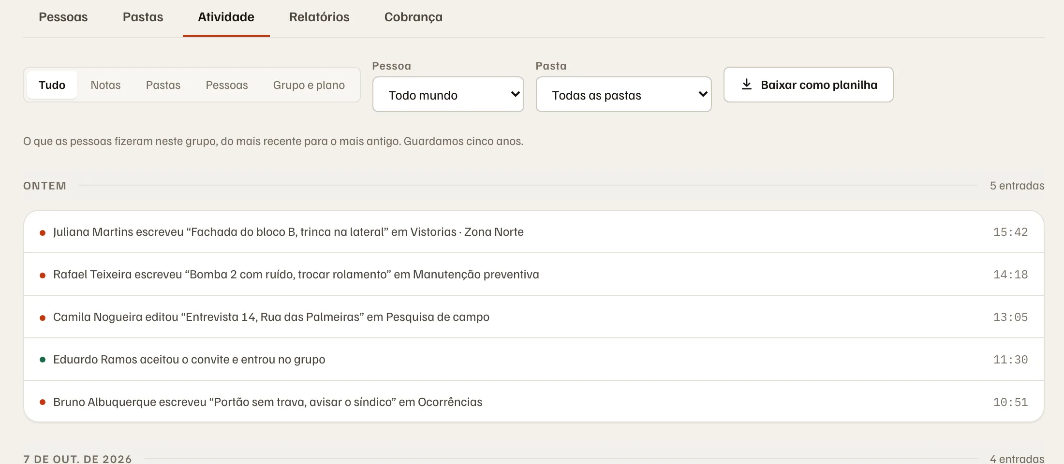Open the Pessoas tab
1064x464 pixels.
point(63,17)
